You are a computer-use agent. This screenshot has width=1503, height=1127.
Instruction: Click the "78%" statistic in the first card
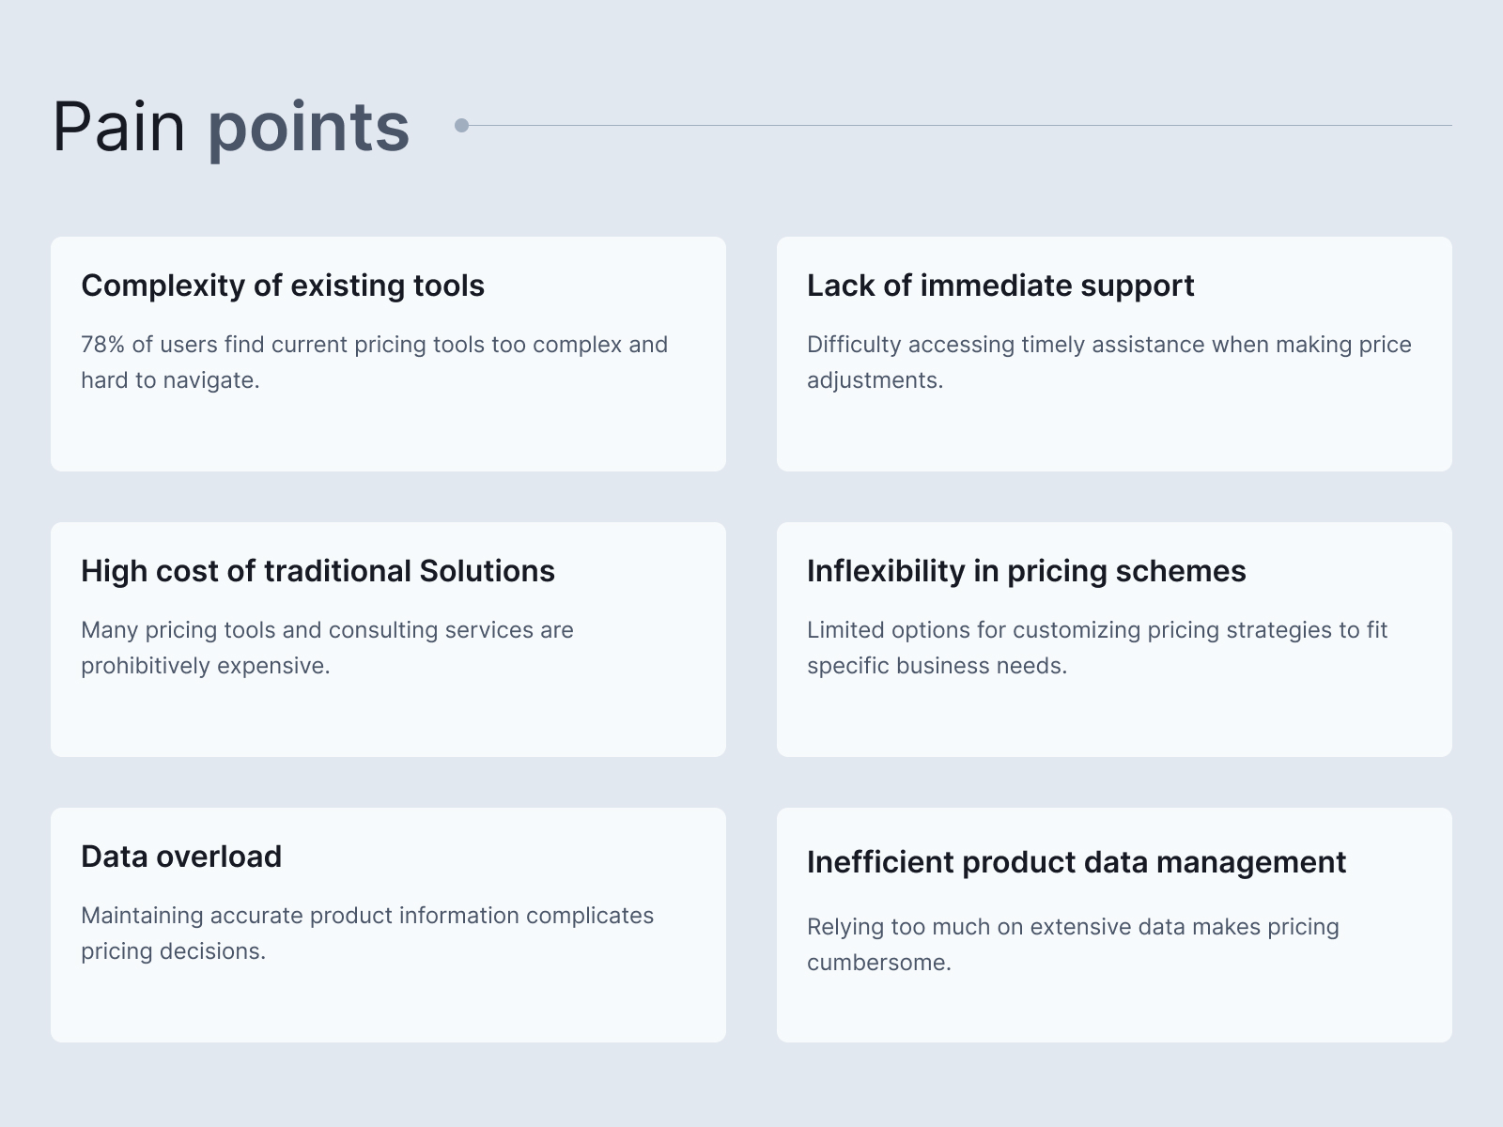102,345
